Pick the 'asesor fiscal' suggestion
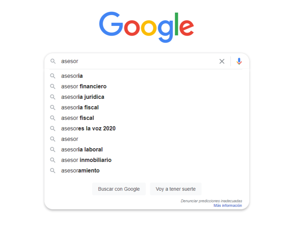The image size is (307, 230). coord(77,118)
